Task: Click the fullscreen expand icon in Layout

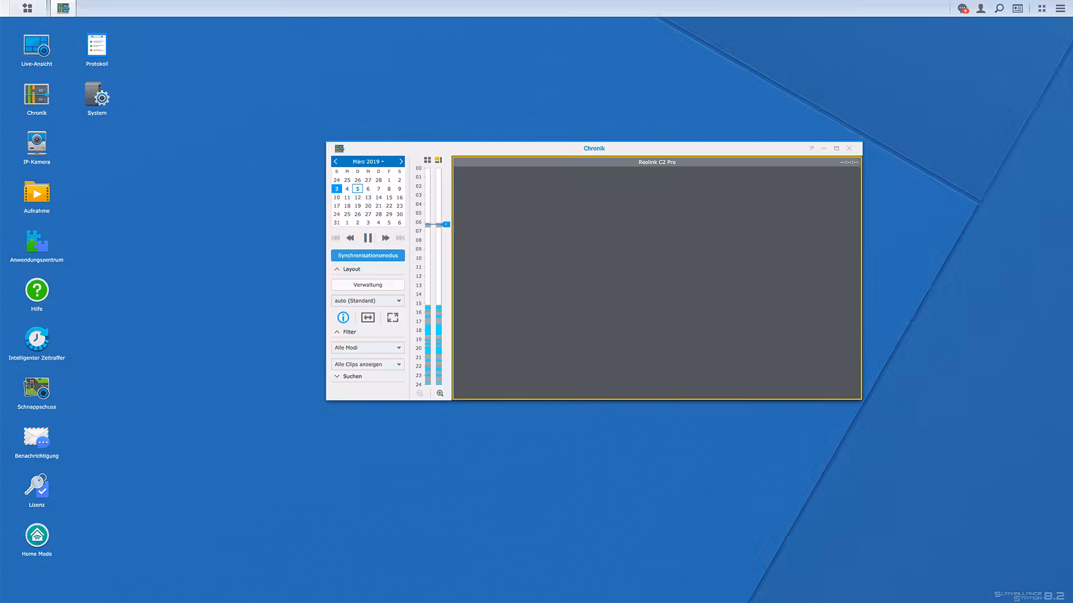Action: coord(392,318)
